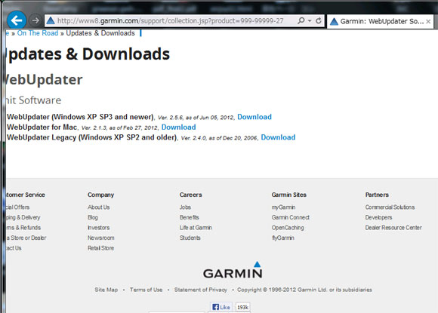Open the Commercial Solutions partner link
Screen dimensions: 438x313
pyautogui.click(x=390, y=207)
